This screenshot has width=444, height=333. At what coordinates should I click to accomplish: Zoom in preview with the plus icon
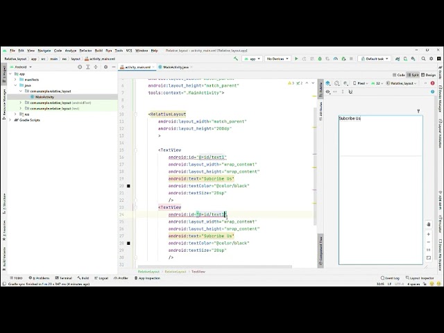429,234
